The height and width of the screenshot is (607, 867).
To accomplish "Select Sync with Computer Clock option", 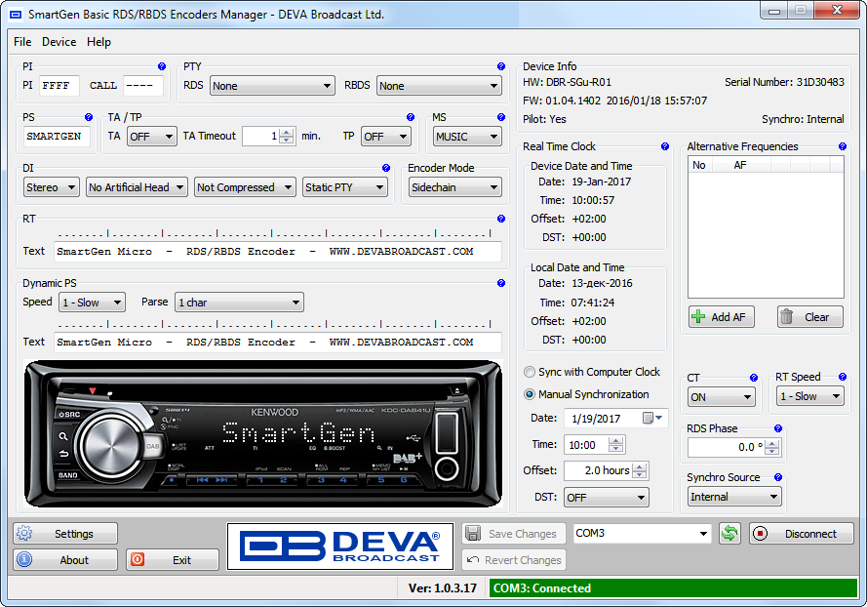I will click(530, 372).
